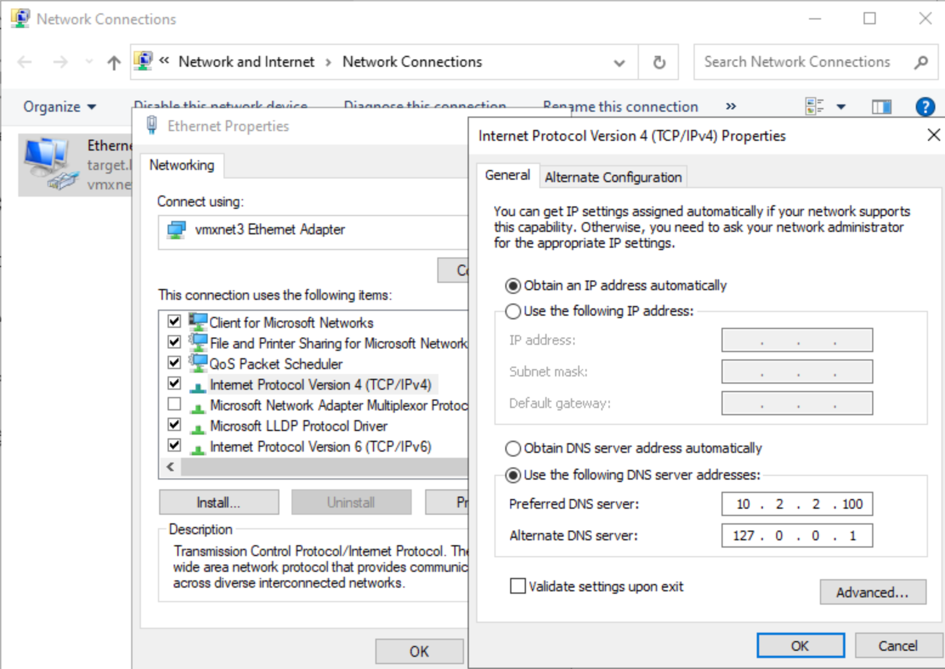Check Validate settings upon exit

pos(517,586)
